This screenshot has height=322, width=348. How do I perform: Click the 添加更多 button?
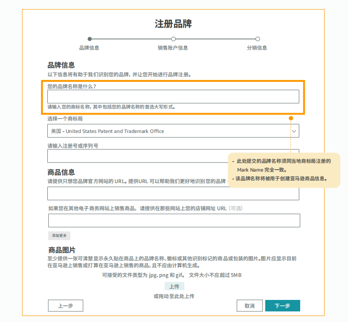click(59, 236)
